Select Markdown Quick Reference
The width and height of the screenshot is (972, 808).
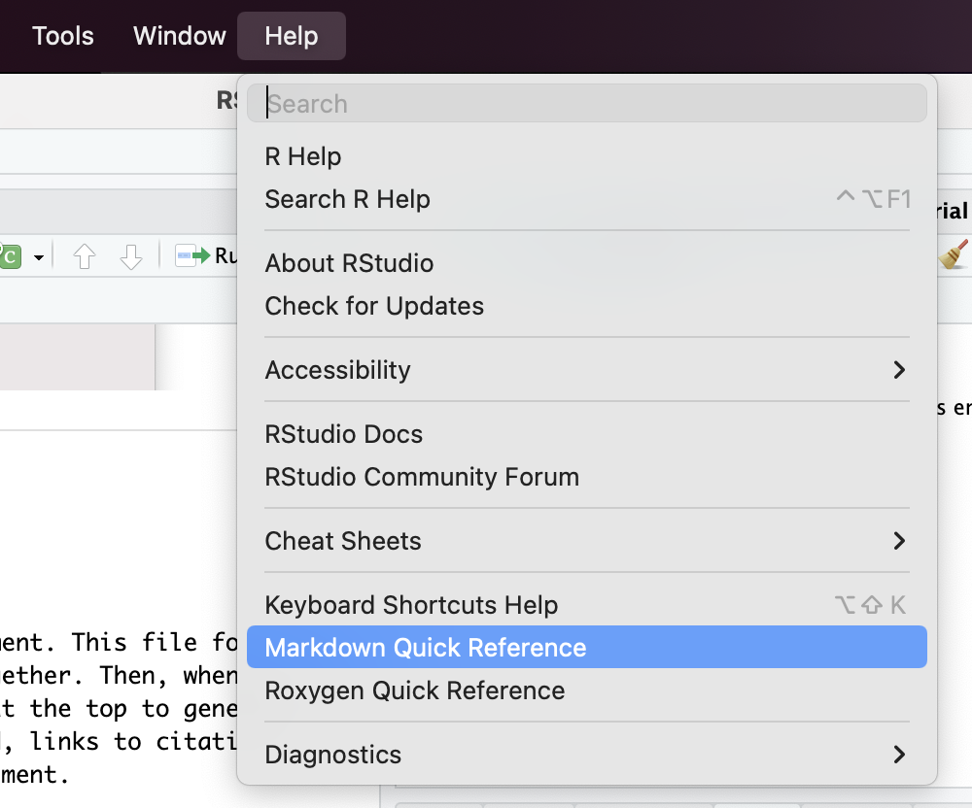(586, 647)
